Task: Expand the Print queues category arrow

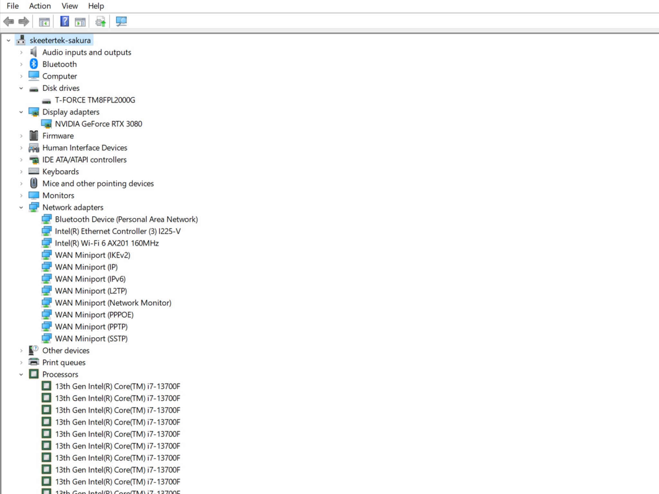Action: pyautogui.click(x=21, y=362)
